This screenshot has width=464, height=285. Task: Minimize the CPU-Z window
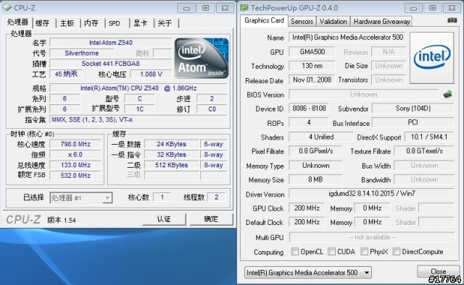point(186,8)
